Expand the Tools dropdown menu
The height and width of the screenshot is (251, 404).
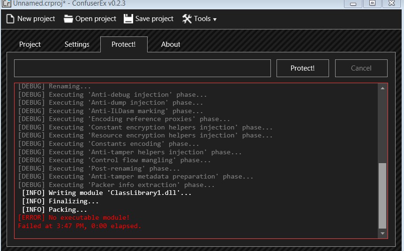pos(199,19)
